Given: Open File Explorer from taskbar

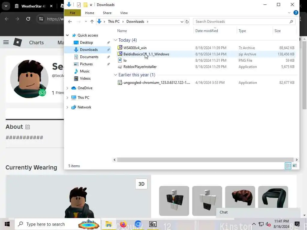Looking at the screenshot, I should point(109,224).
